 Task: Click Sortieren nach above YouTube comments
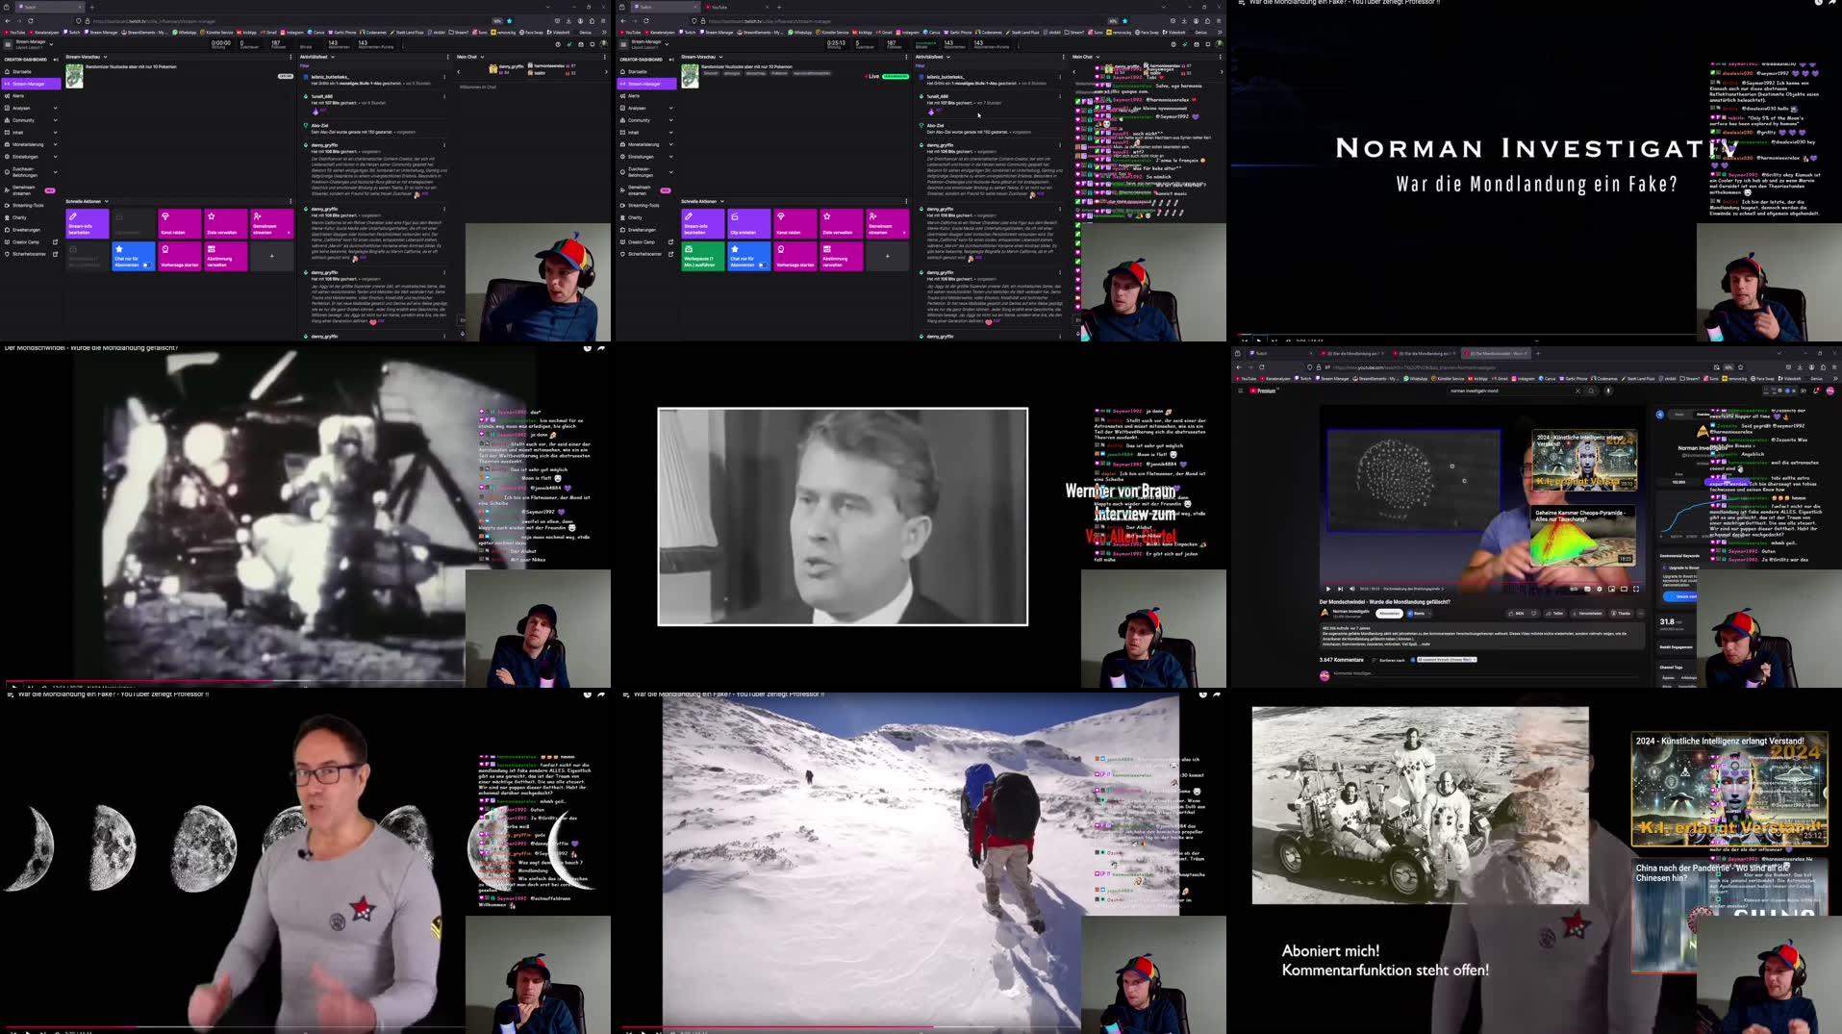[1390, 660]
